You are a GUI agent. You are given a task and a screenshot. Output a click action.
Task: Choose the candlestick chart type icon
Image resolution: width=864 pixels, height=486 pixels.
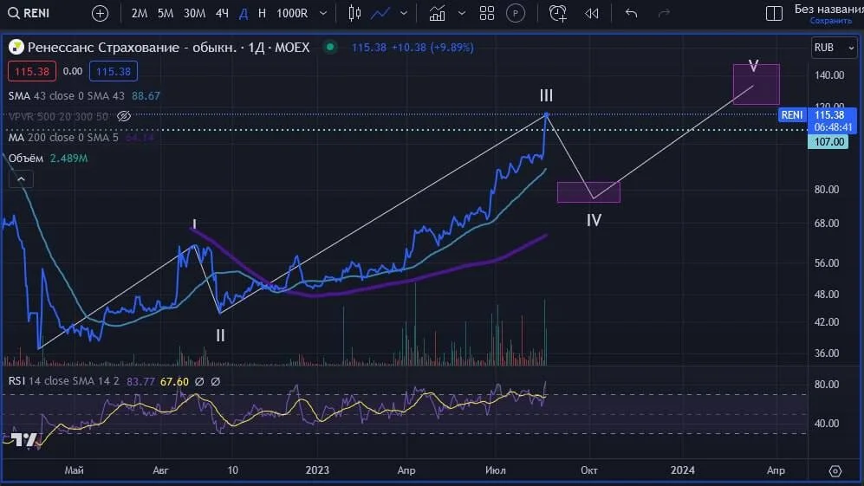(x=354, y=13)
